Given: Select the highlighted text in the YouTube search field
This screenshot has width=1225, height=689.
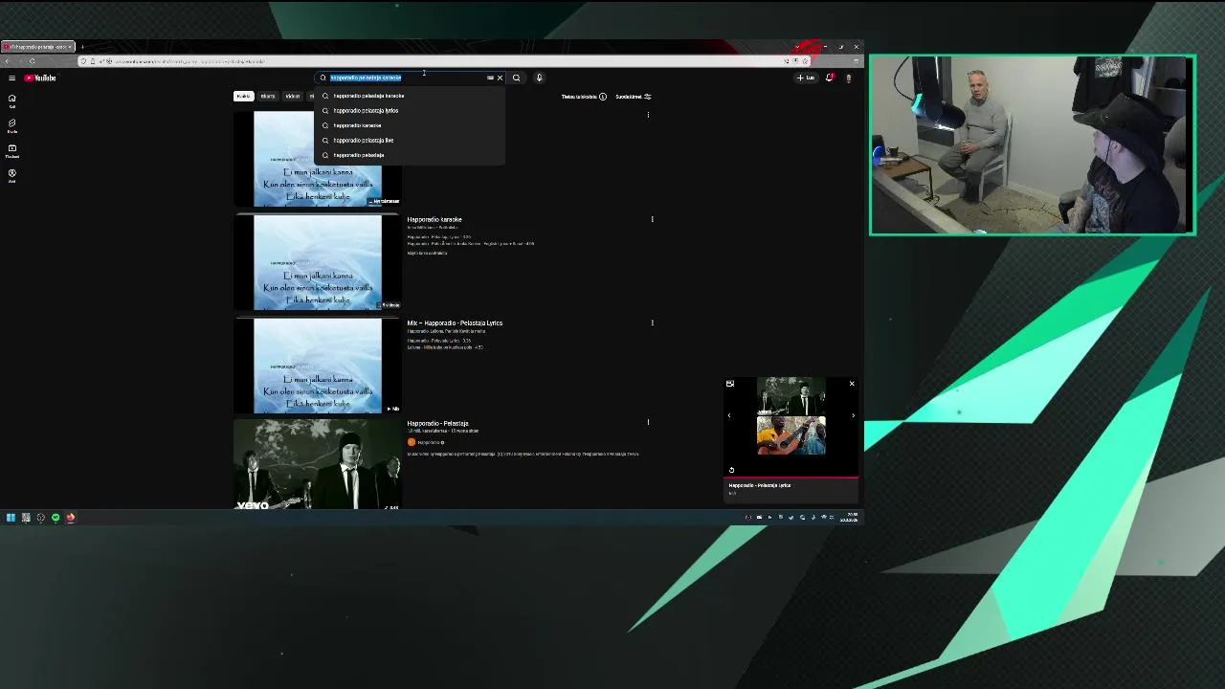Looking at the screenshot, I should tap(366, 78).
